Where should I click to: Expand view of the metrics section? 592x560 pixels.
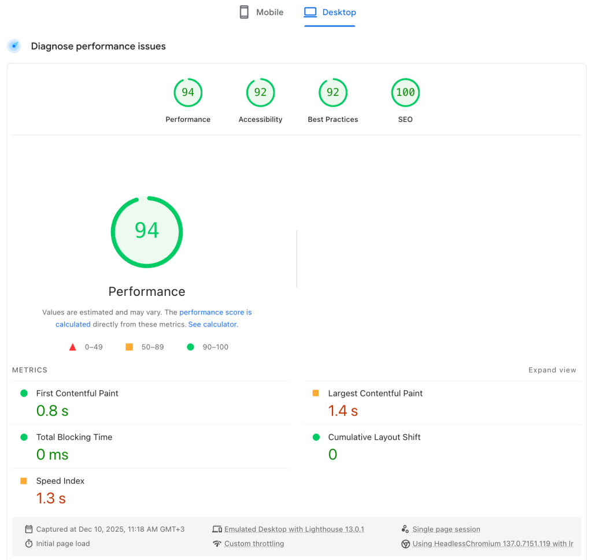click(552, 370)
